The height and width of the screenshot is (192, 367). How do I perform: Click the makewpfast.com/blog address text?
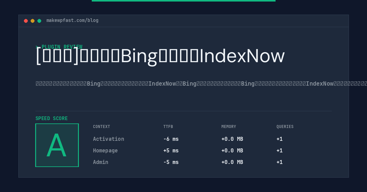click(x=72, y=20)
